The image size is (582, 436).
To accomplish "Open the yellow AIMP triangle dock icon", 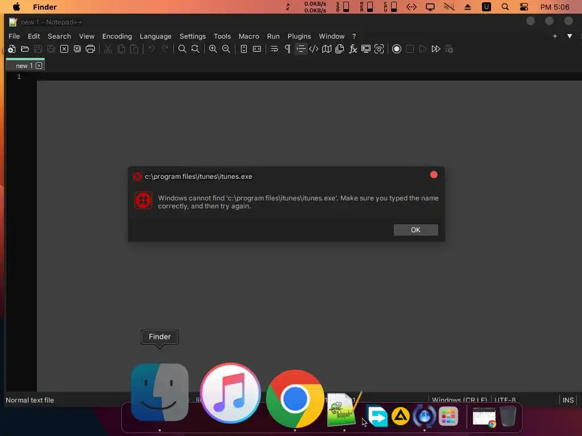I will pos(400,416).
